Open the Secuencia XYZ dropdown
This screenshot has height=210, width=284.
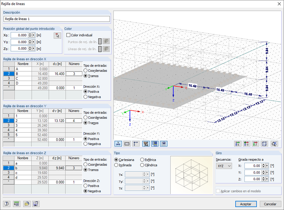click(x=224, y=166)
